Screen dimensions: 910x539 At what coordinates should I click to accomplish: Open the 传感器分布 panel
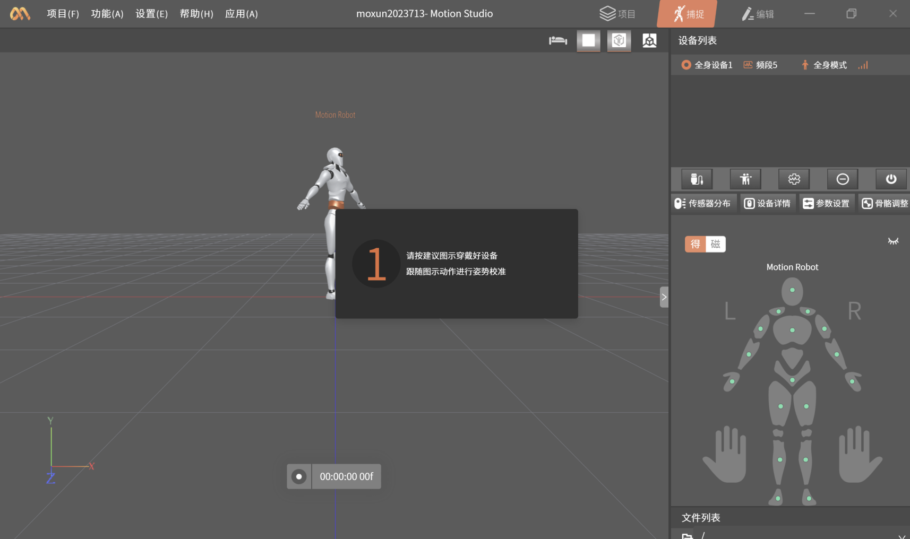pyautogui.click(x=703, y=204)
